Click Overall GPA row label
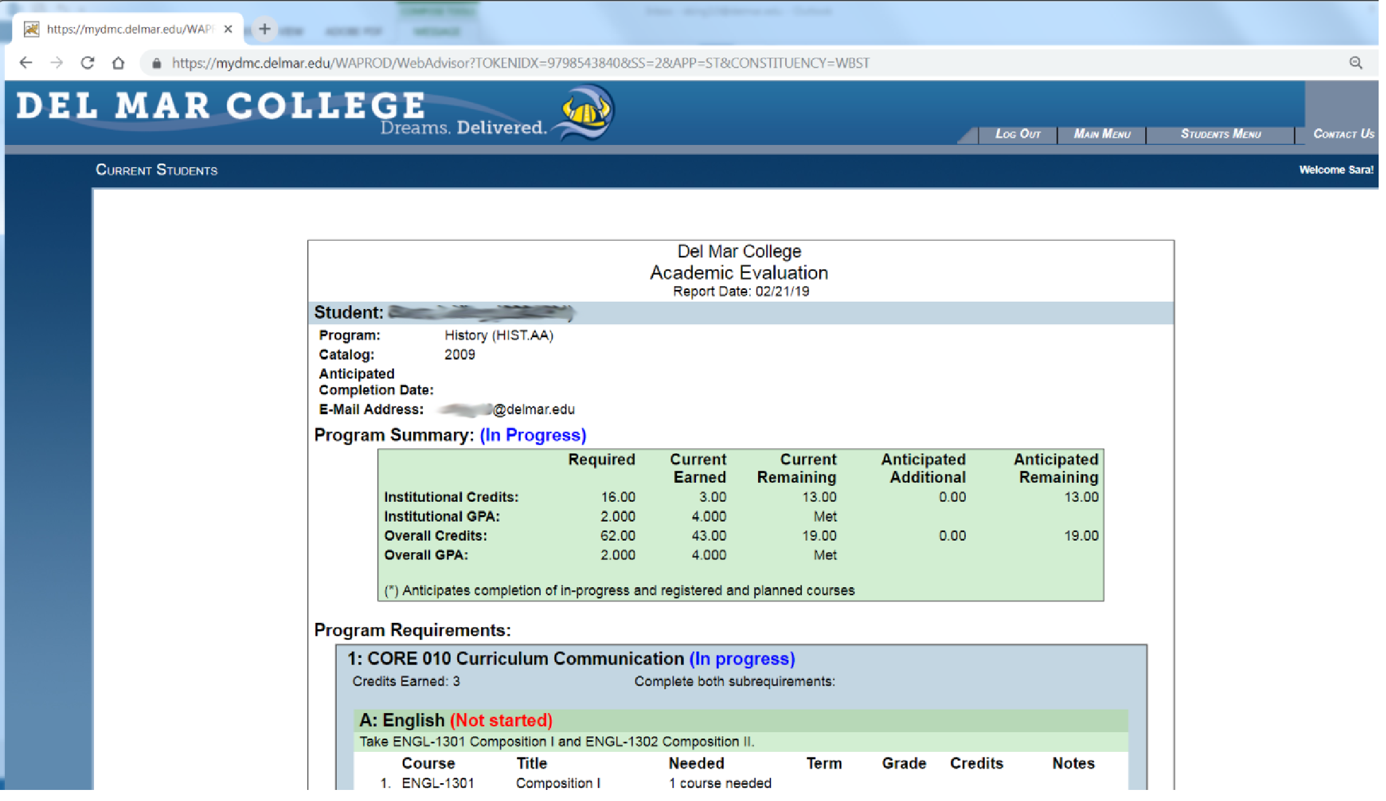This screenshot has width=1386, height=801. (x=426, y=555)
